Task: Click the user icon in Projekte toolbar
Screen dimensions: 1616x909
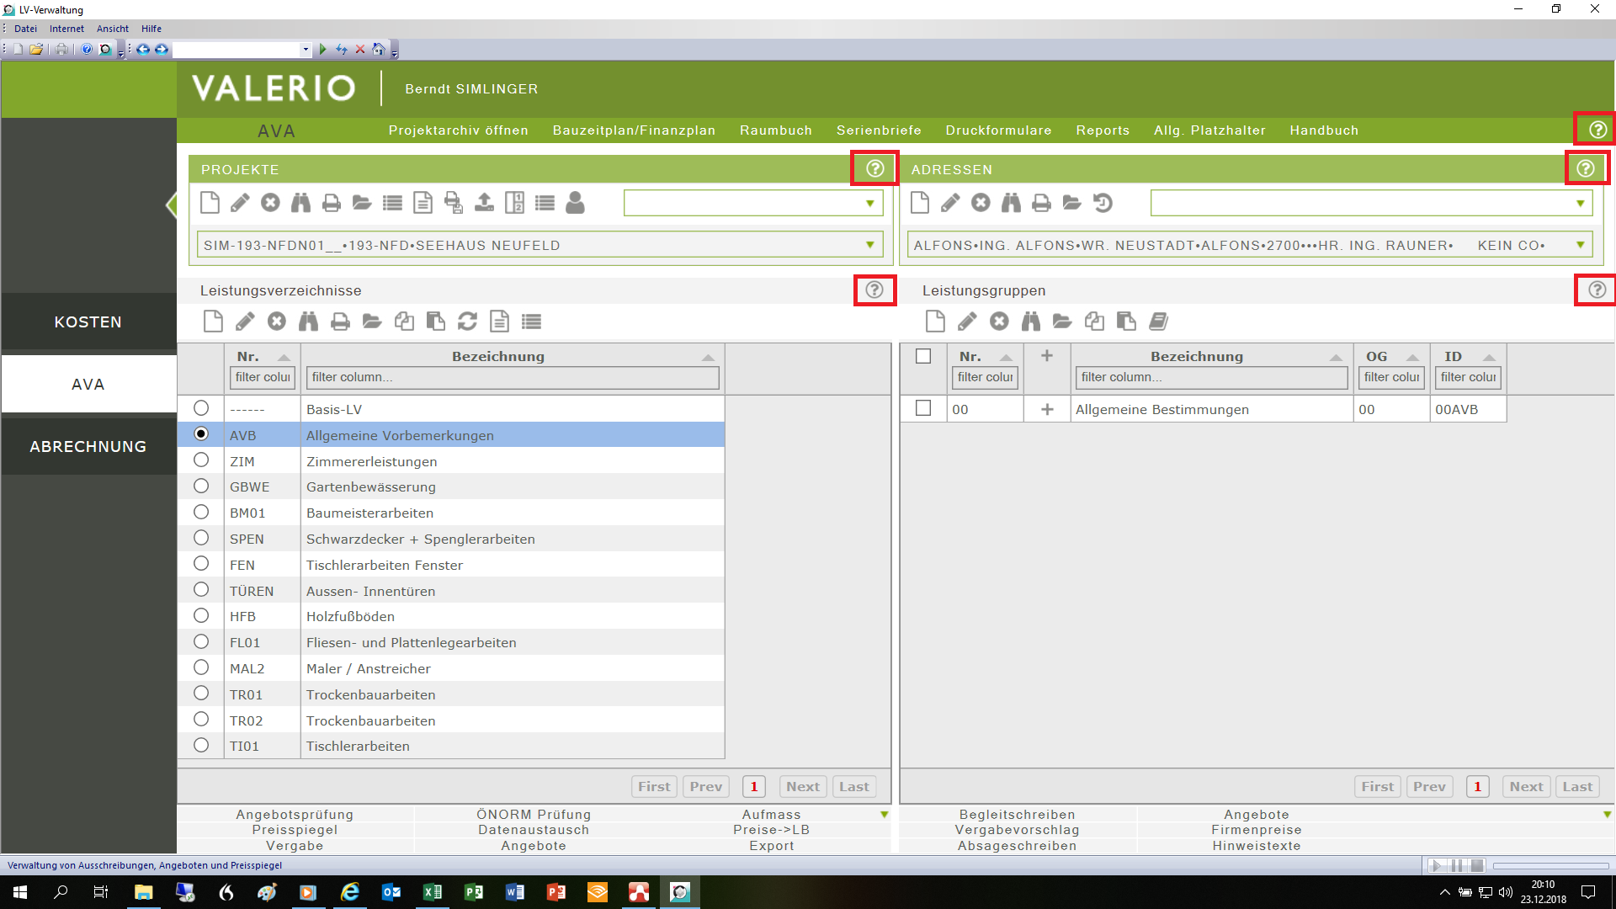Action: 575,203
